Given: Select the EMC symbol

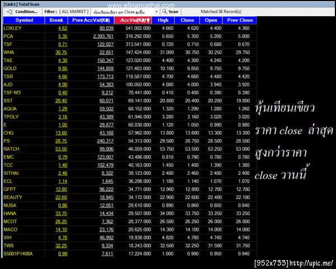Looking at the screenshot, I should coord(8,157).
